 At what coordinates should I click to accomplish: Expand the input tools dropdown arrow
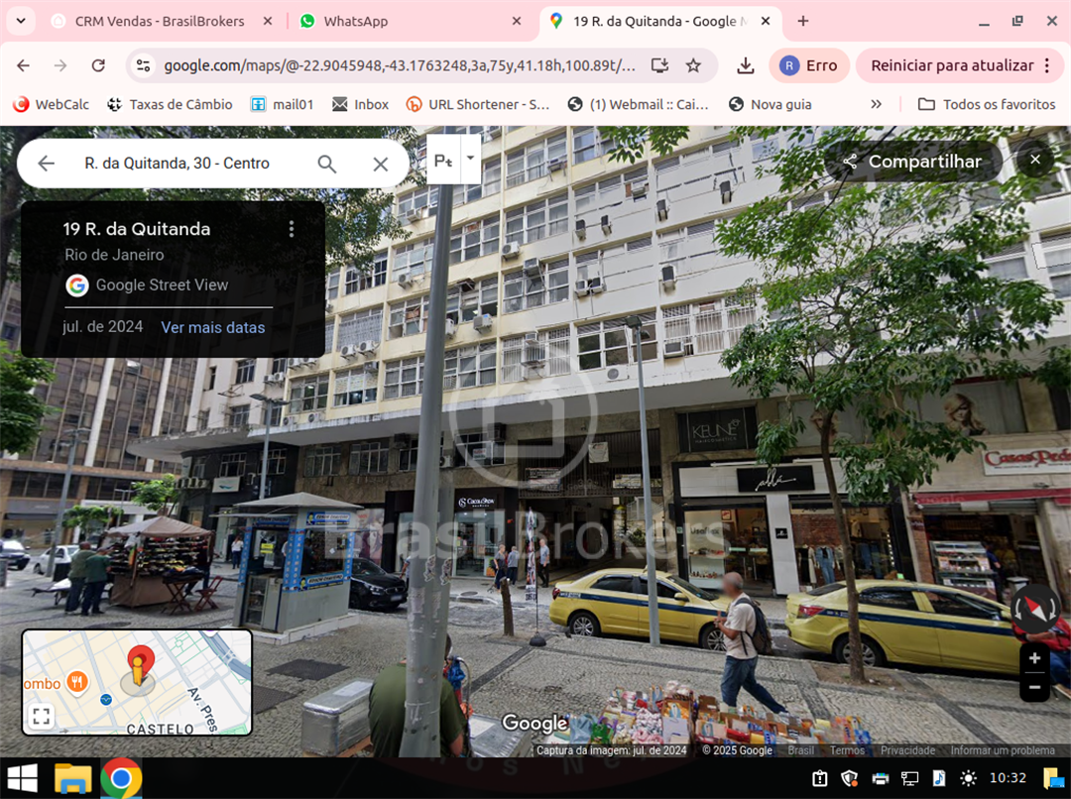(471, 159)
